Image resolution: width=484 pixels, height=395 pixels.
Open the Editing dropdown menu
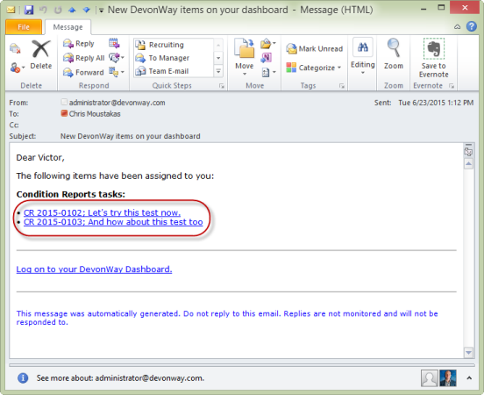(363, 56)
